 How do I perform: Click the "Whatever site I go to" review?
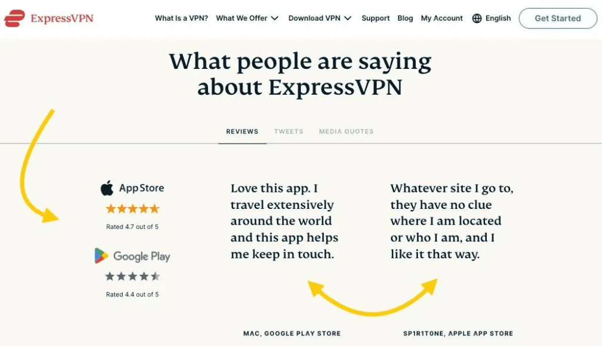tap(451, 221)
